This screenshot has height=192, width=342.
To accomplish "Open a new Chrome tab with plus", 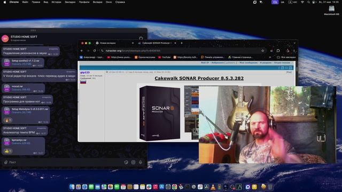I will click(182, 43).
